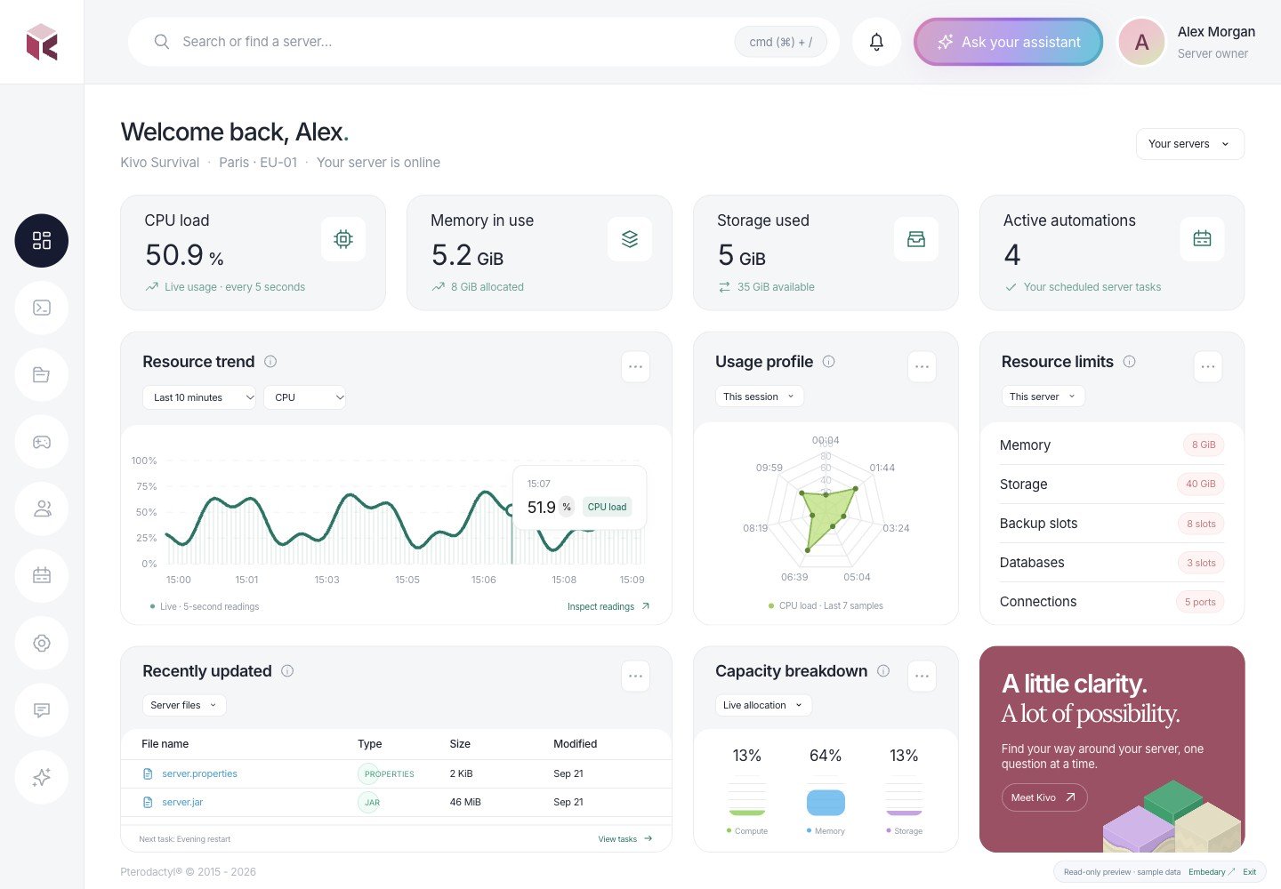The image size is (1281, 889).
Task: Show info for Usage profile
Action: point(829,362)
